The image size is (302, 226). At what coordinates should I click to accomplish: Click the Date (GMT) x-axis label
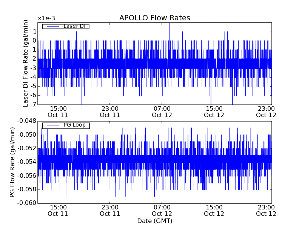tap(154, 221)
